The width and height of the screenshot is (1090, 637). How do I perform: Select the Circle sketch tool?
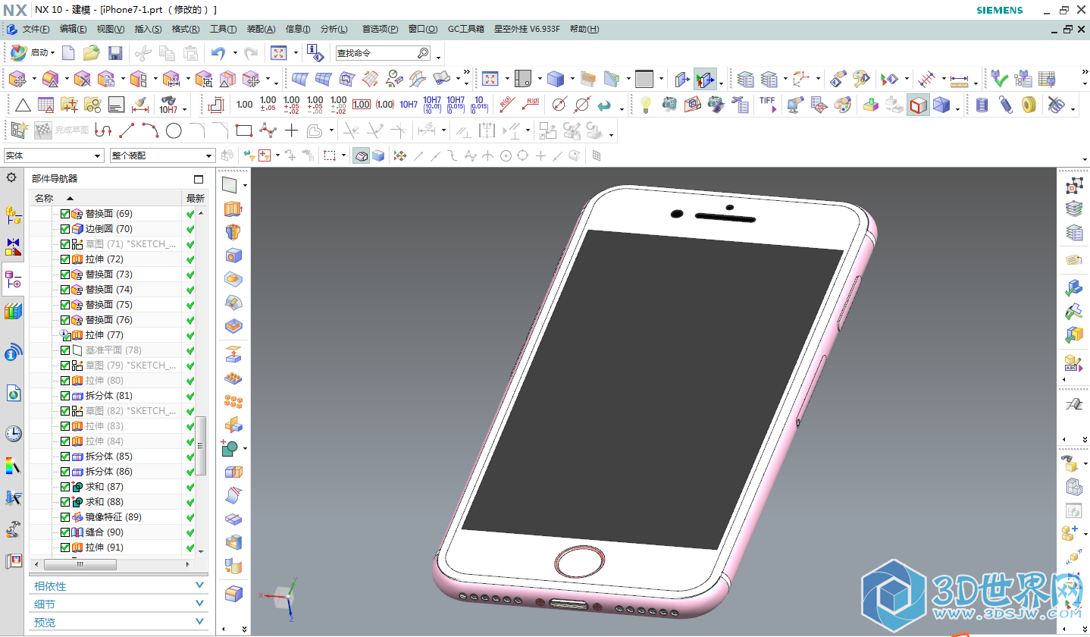(x=174, y=130)
